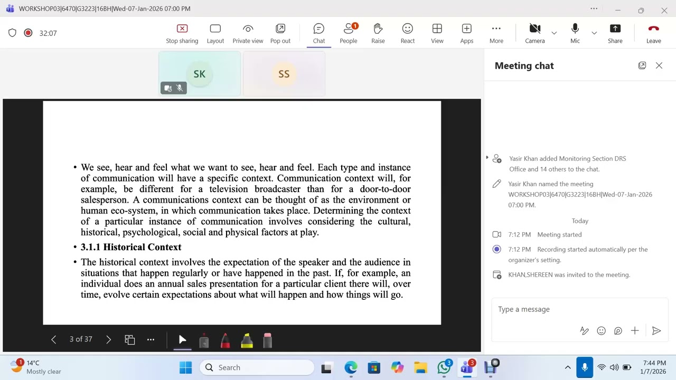Expand the added members system message
Viewport: 676px width, 380px height.
(487, 158)
